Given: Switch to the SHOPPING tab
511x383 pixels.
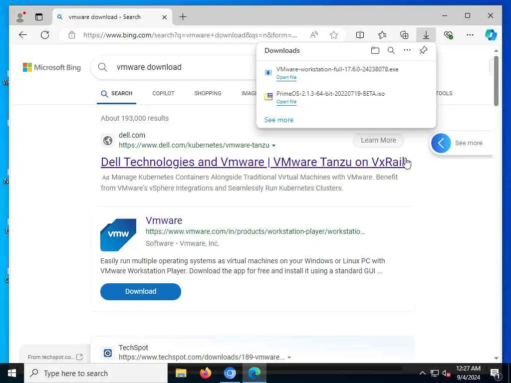Looking at the screenshot, I should (208, 93).
